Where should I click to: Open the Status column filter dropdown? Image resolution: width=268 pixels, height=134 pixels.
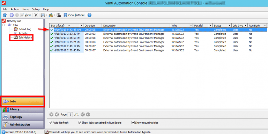(x=230, y=25)
